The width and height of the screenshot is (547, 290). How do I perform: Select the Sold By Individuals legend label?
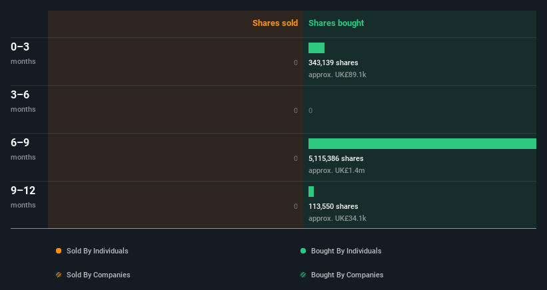pos(97,251)
